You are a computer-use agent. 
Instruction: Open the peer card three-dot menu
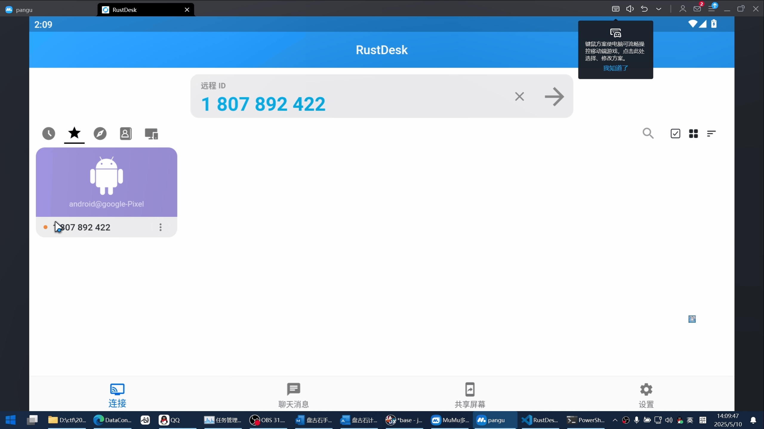click(161, 227)
